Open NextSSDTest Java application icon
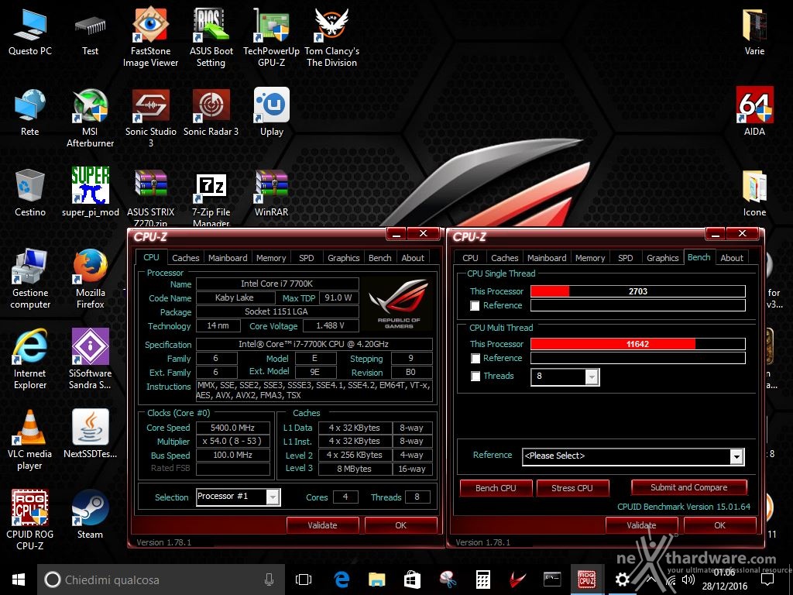This screenshot has width=793, height=595. 90,433
